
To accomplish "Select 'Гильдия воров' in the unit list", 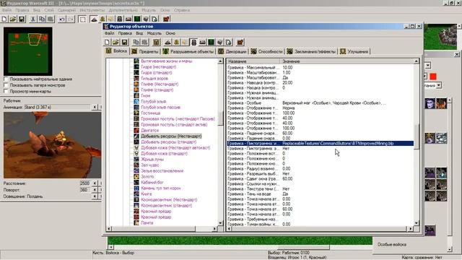I will (154, 79).
